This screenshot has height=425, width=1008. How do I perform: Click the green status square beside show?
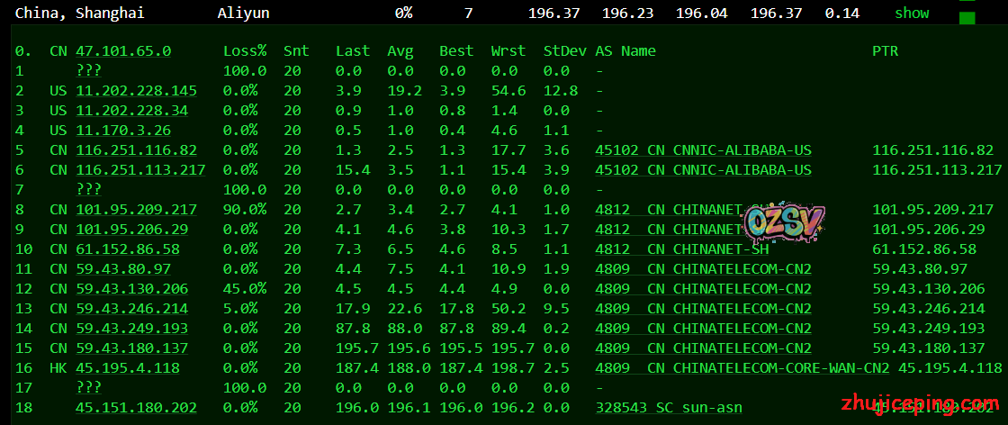(967, 18)
